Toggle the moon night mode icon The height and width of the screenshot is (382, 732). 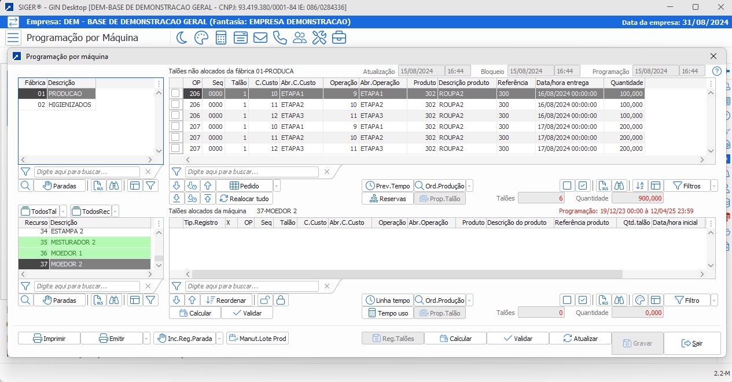(182, 38)
